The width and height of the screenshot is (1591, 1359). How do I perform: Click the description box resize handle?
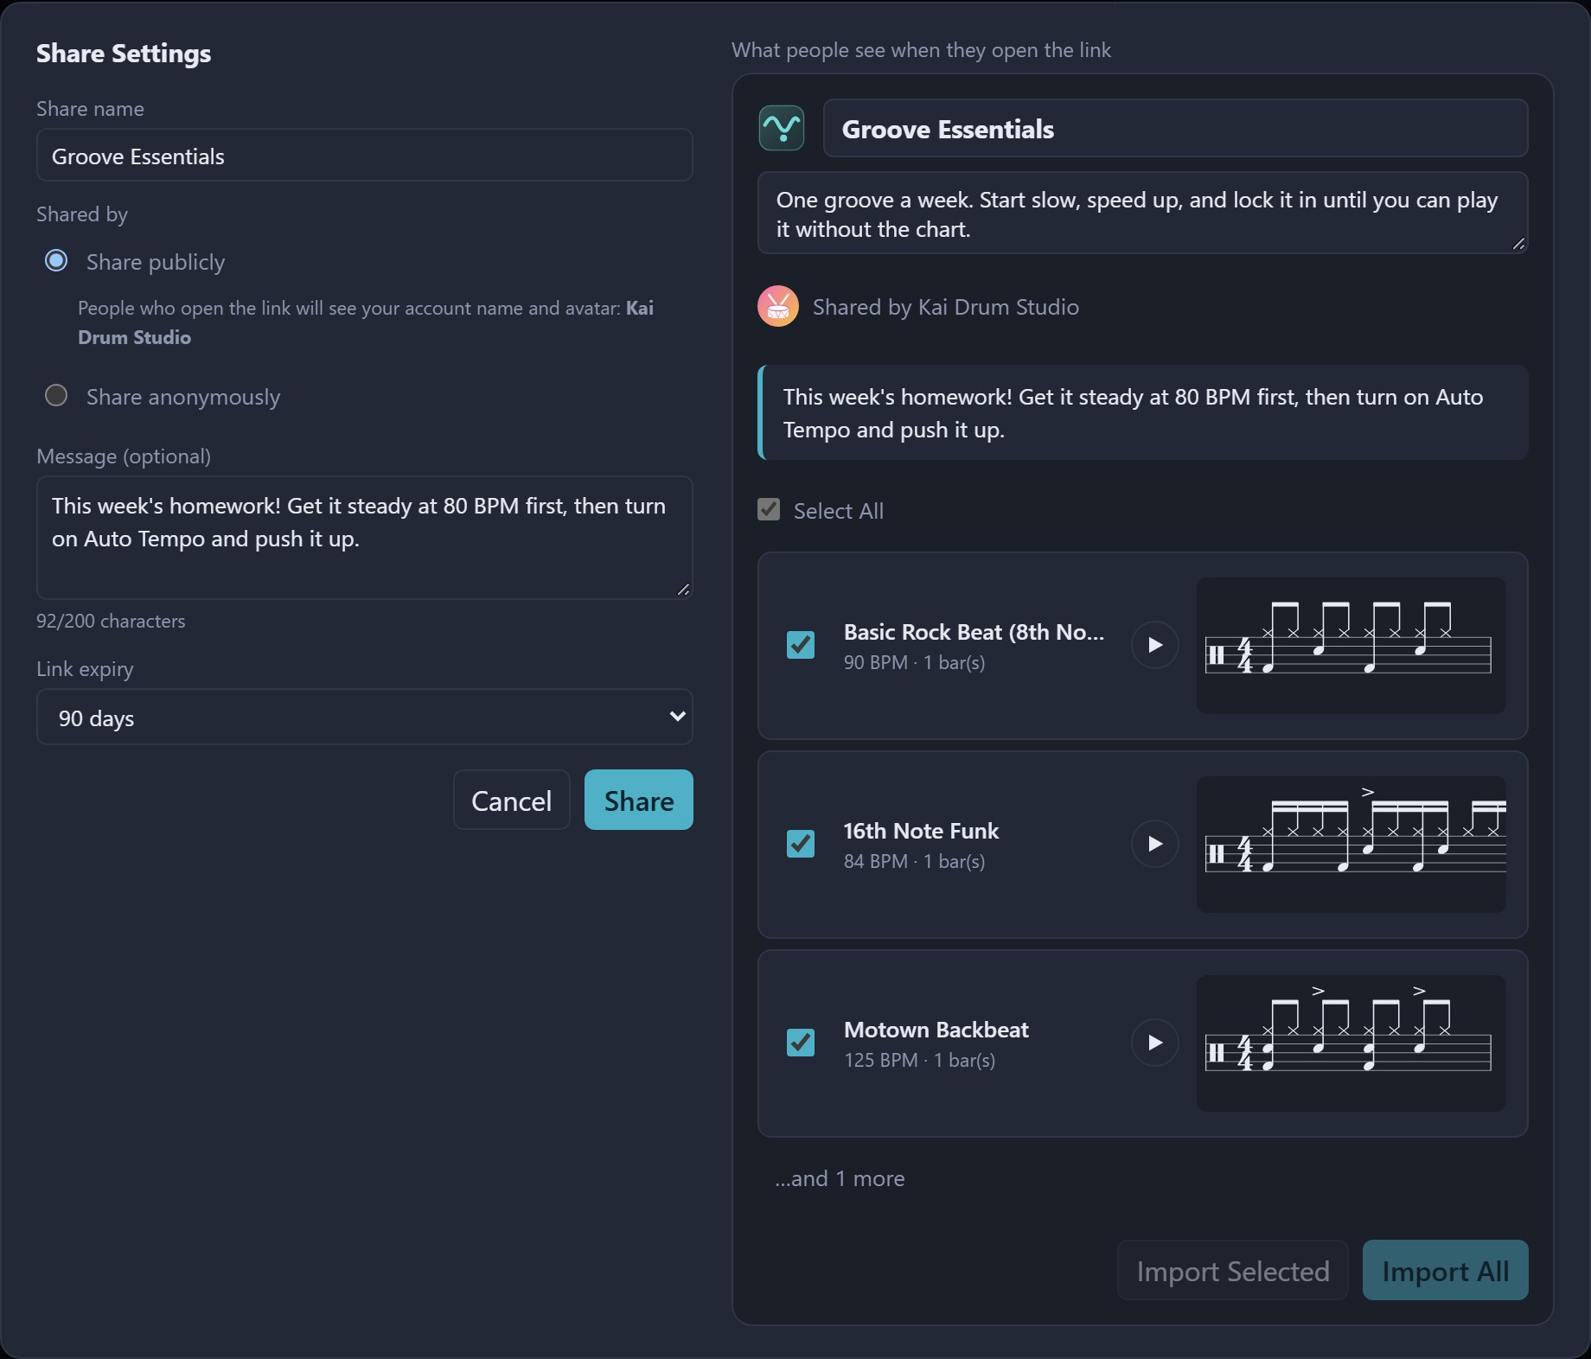point(1518,244)
